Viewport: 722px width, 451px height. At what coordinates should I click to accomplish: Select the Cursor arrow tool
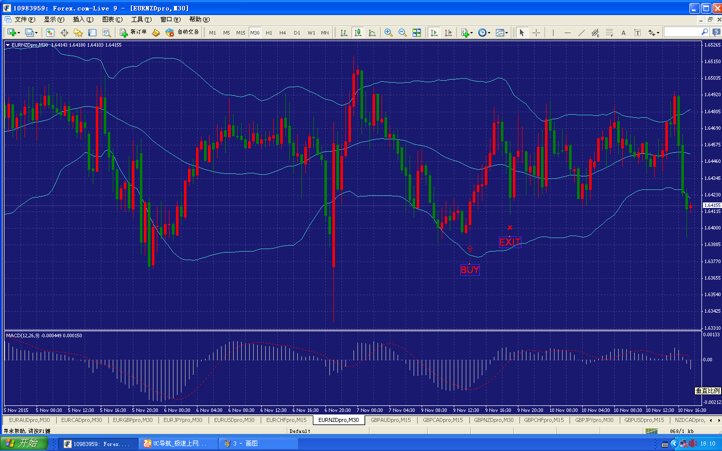point(522,33)
